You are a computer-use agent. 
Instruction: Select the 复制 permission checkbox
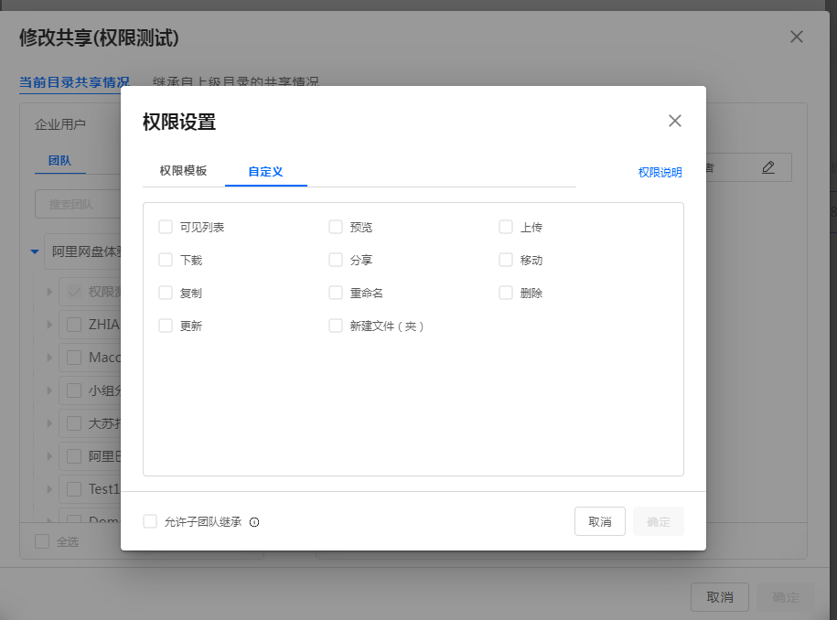click(166, 293)
